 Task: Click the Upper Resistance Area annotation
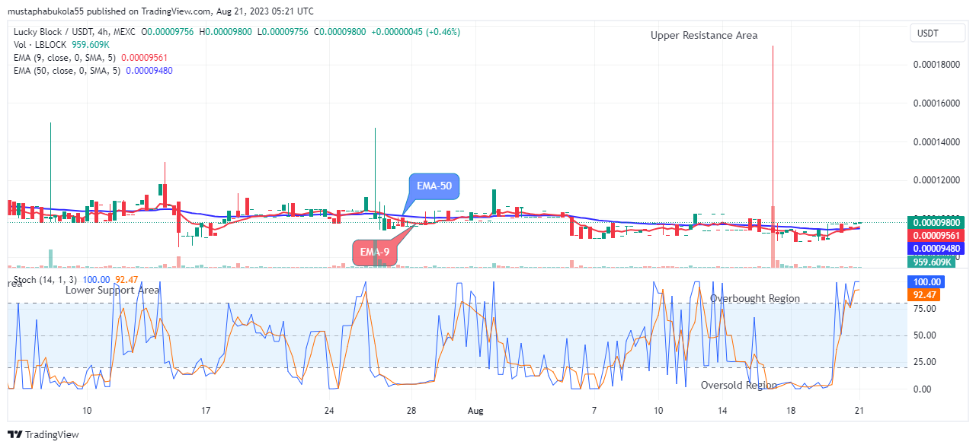tap(704, 36)
